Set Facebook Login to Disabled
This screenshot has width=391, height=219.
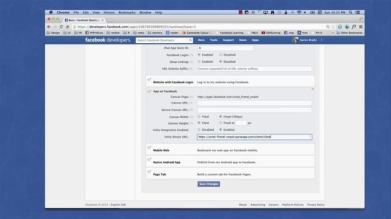221,55
